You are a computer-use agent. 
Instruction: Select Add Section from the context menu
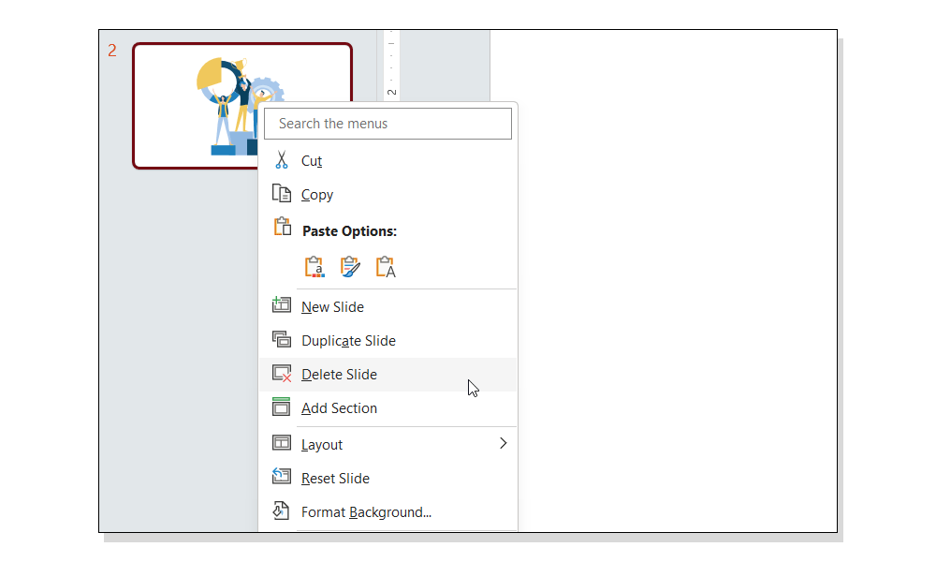click(x=339, y=407)
